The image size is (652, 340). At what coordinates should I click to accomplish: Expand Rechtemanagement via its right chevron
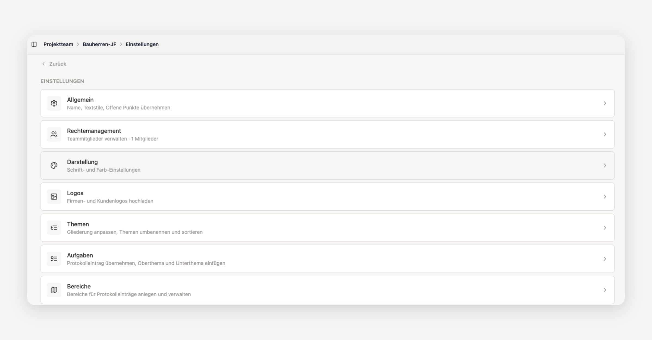click(605, 134)
